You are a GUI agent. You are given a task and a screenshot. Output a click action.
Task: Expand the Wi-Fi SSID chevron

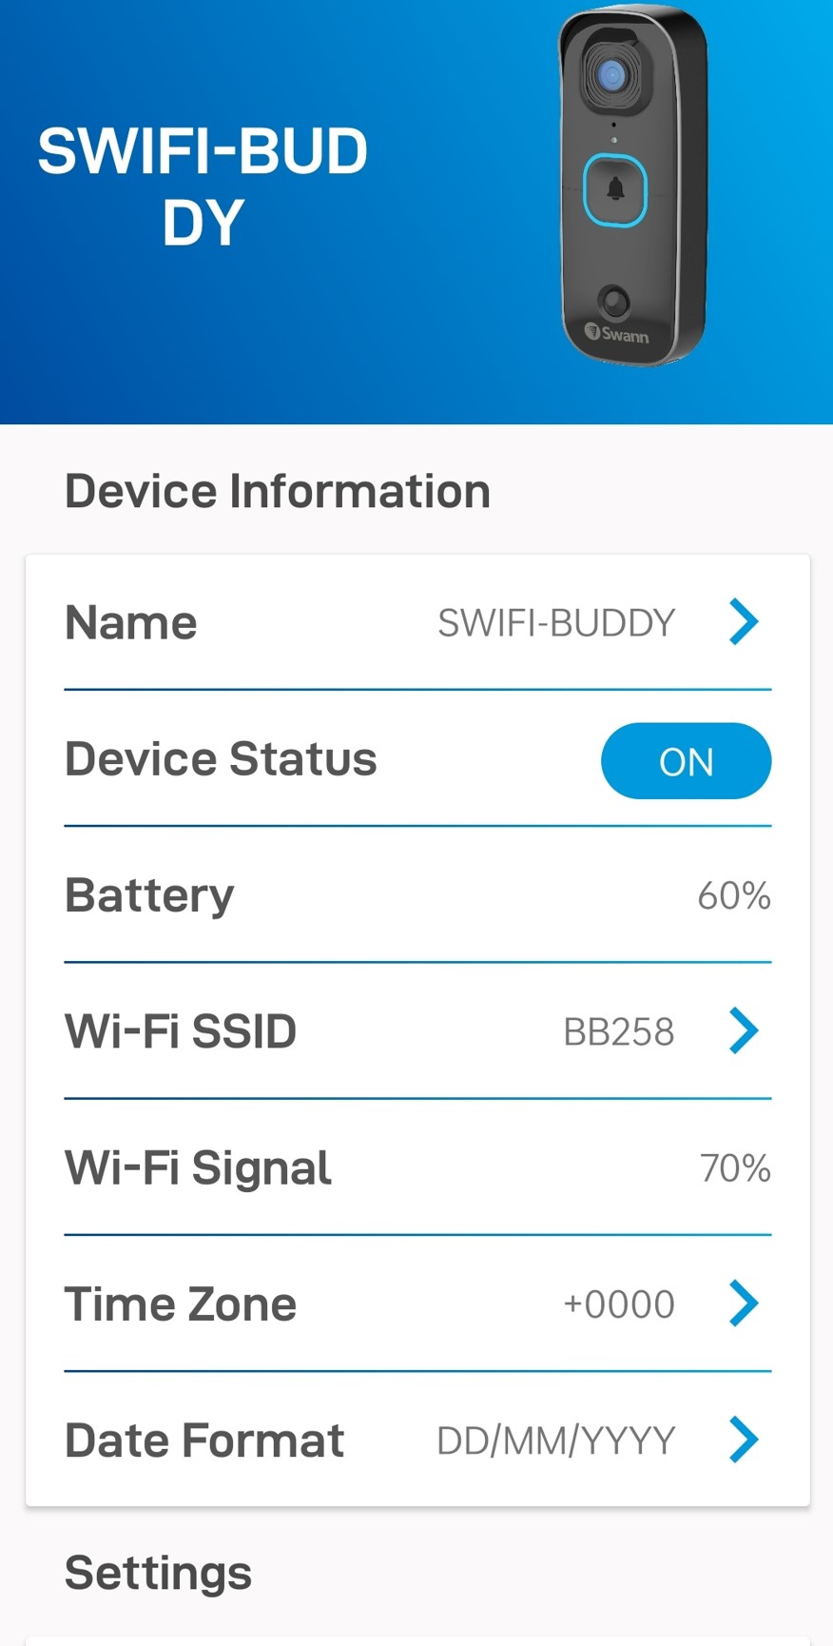(x=744, y=1031)
